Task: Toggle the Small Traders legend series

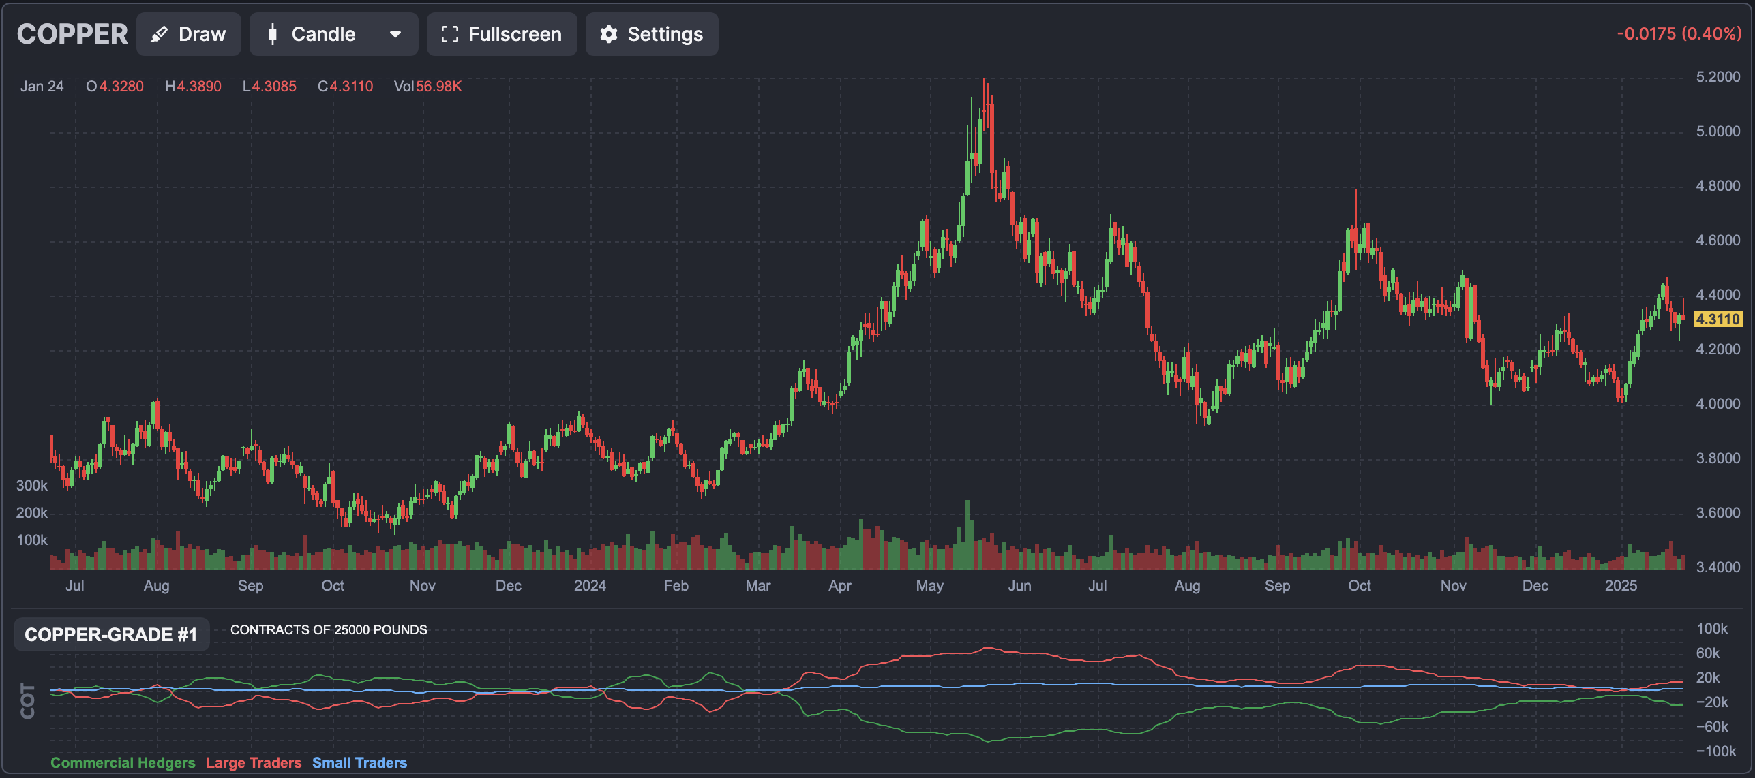Action: pos(359,762)
